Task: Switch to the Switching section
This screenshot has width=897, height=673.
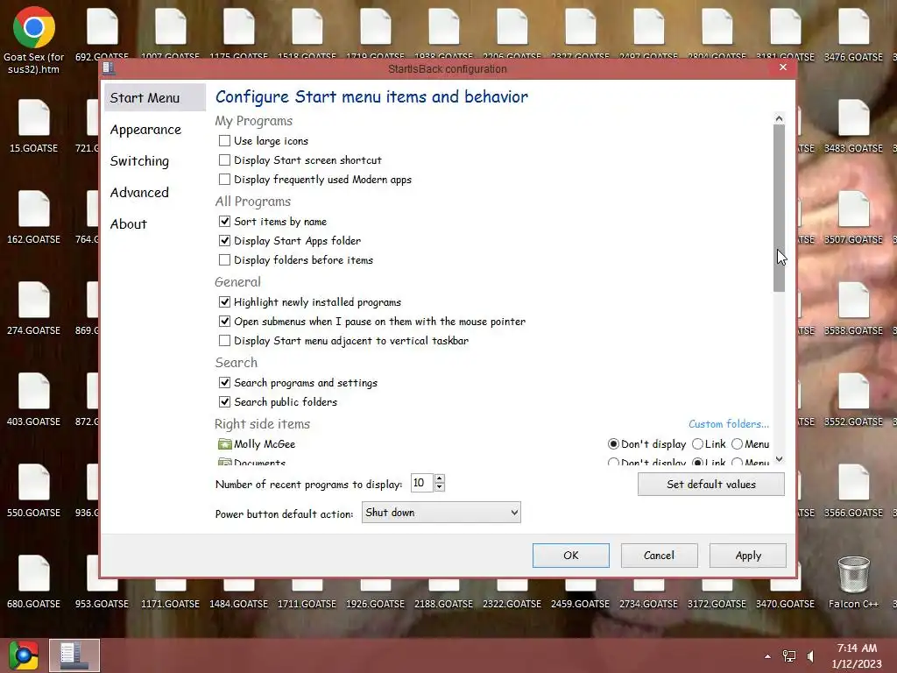Action: point(139,161)
